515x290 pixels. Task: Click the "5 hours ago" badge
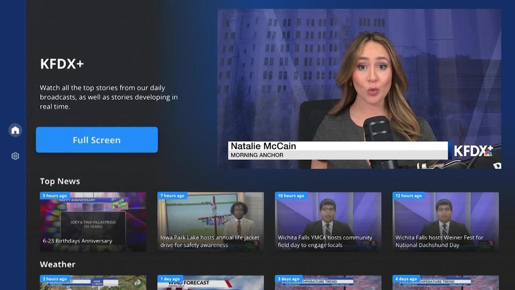point(55,196)
